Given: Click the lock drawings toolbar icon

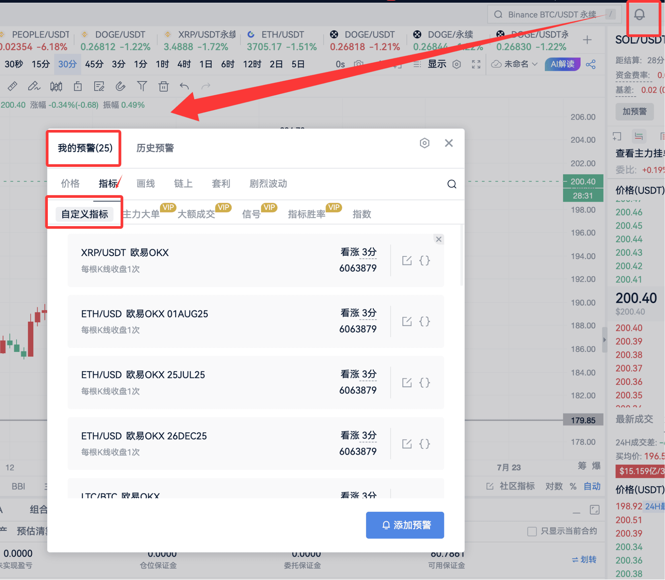Looking at the screenshot, I should (x=78, y=86).
